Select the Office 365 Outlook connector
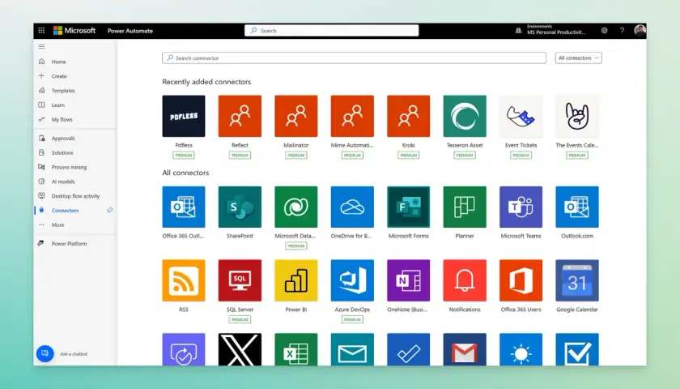This screenshot has height=389, width=680. tap(184, 207)
